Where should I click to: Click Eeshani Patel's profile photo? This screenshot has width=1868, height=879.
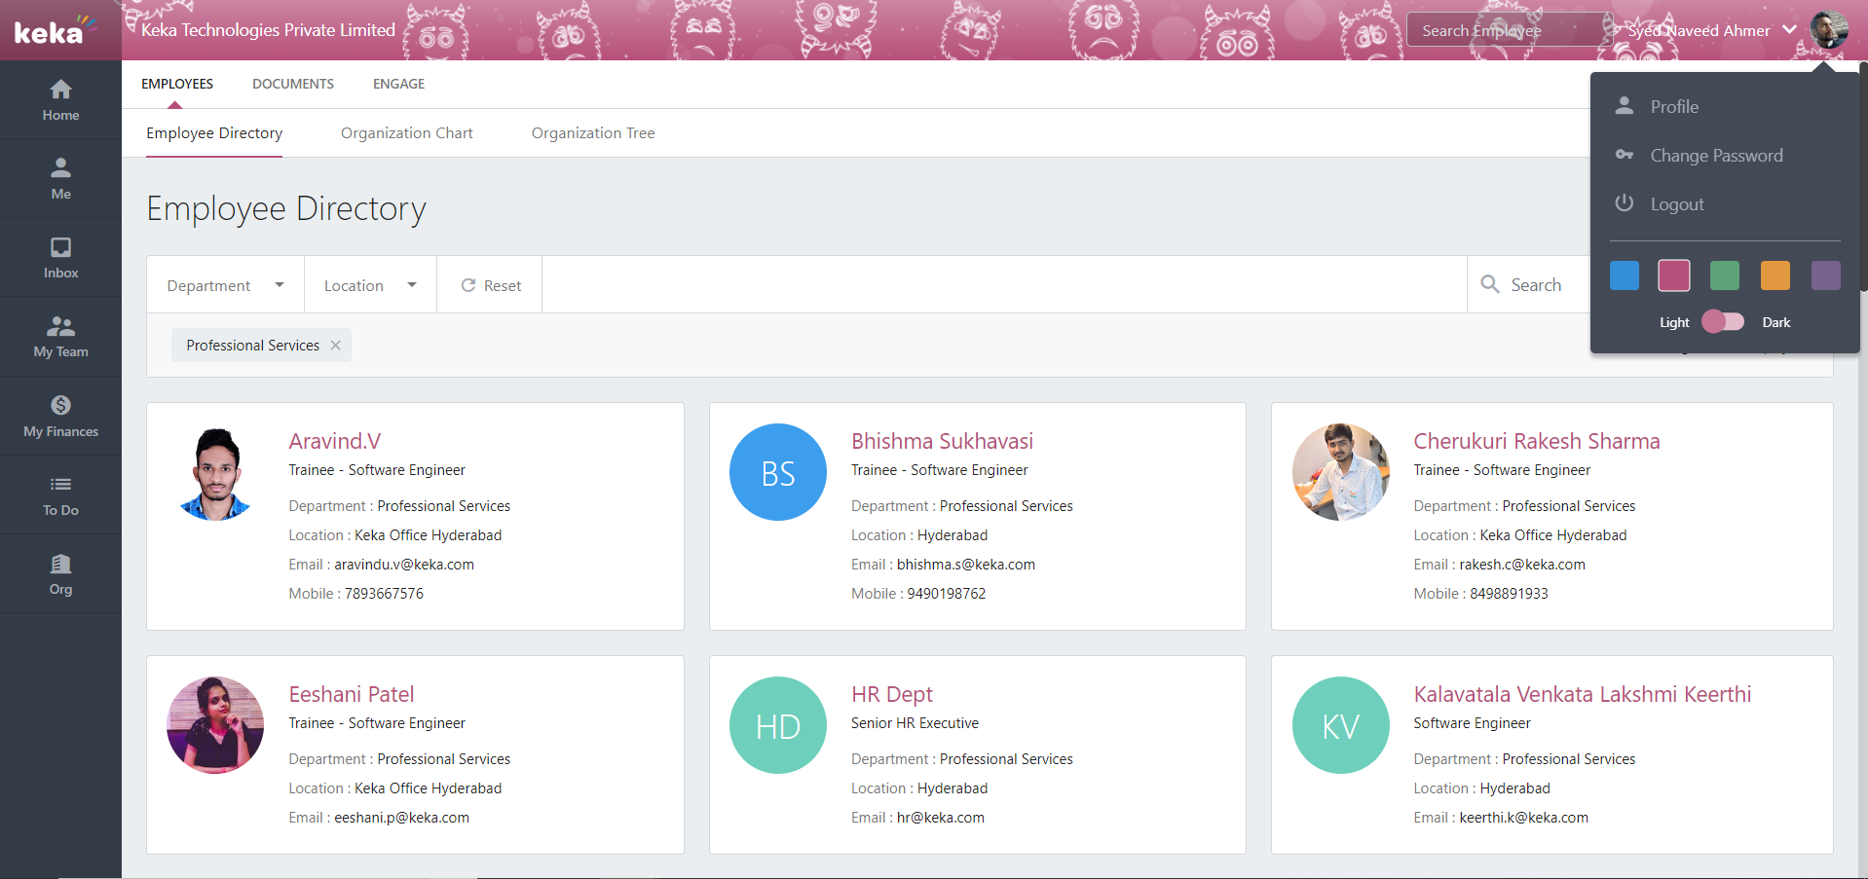(215, 725)
